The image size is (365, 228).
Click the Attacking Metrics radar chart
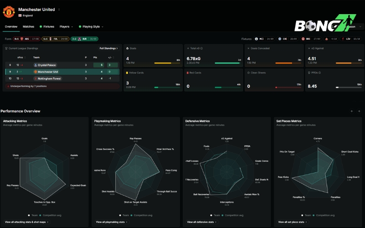[44, 172]
